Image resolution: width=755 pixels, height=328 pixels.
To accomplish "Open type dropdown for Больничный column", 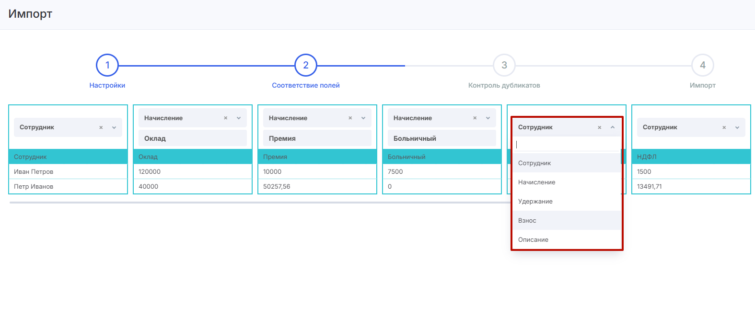I will [x=488, y=118].
